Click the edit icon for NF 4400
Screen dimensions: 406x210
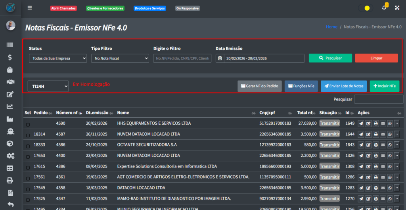[x=368, y=156]
